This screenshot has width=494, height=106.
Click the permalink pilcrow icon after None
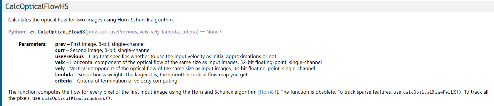pos(221,32)
